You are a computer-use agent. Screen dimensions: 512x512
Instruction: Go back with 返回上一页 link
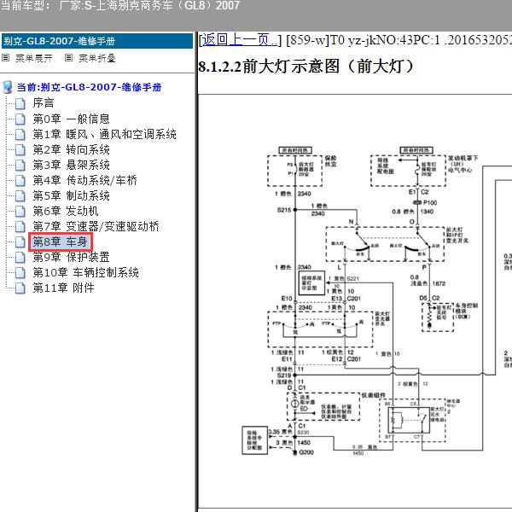(x=240, y=40)
